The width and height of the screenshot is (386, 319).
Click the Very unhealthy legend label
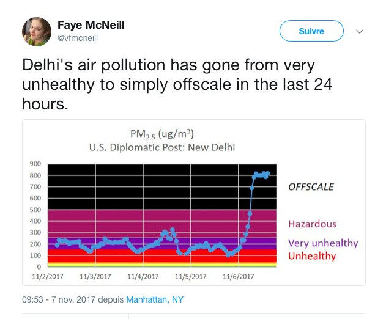pyautogui.click(x=323, y=243)
